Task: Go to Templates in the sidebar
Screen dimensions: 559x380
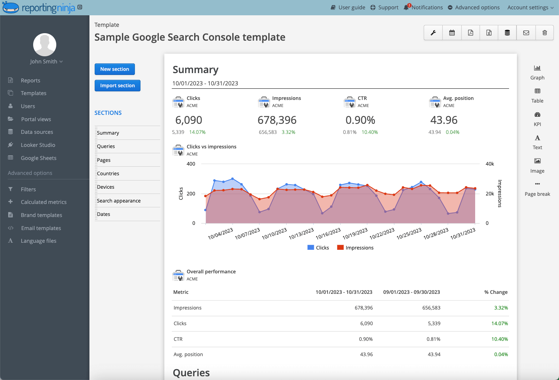Action: point(34,93)
